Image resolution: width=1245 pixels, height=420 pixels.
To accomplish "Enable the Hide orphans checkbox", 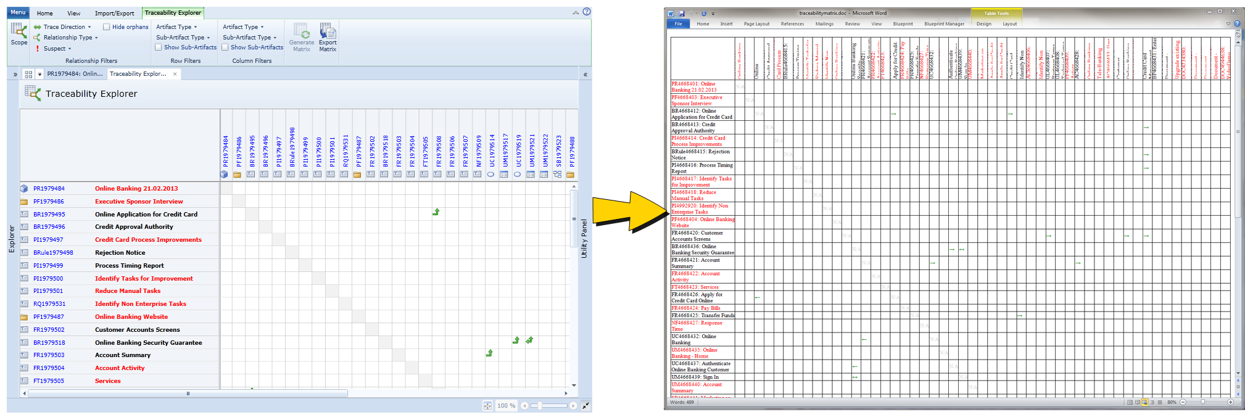I will (x=107, y=27).
